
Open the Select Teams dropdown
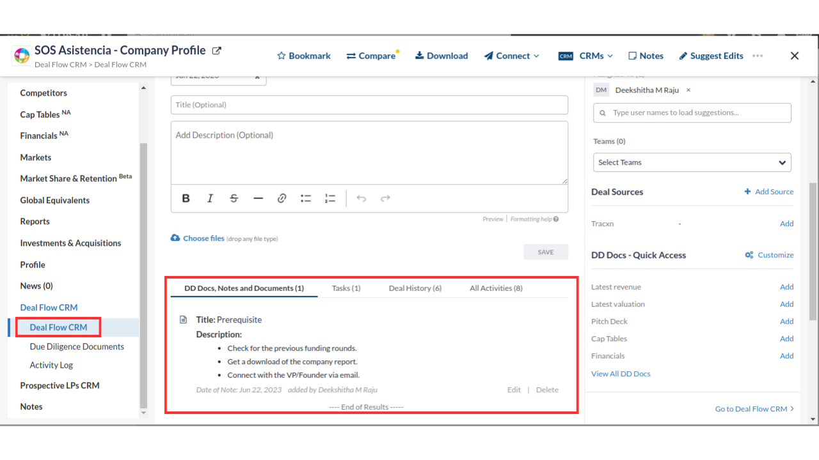[x=692, y=162]
